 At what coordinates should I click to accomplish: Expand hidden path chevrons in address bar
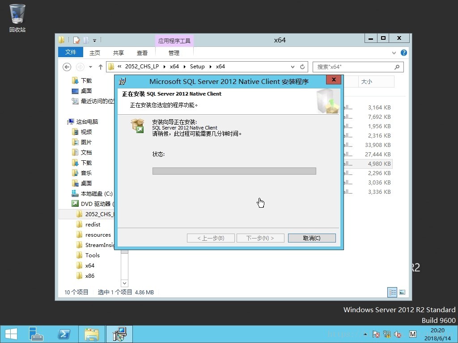(x=119, y=67)
